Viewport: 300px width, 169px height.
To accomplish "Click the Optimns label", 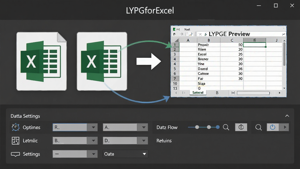I will pos(32,127).
